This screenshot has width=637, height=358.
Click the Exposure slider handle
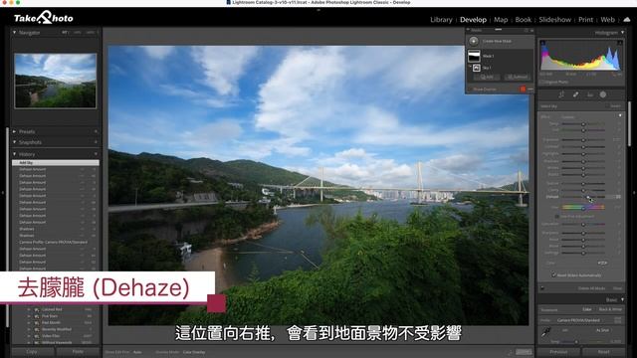pyautogui.click(x=583, y=139)
